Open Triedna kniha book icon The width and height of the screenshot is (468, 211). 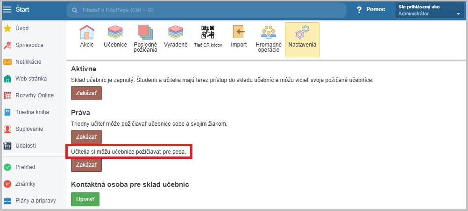click(7, 112)
